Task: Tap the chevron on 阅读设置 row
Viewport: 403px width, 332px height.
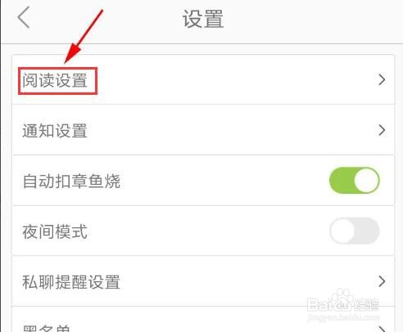Action: [382, 79]
